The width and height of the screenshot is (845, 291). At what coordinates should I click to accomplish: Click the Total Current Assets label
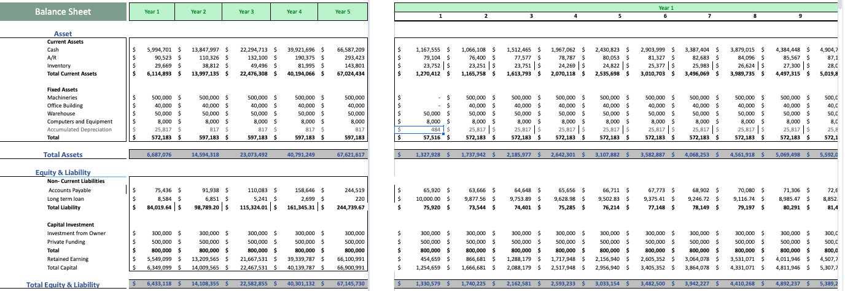coord(72,74)
